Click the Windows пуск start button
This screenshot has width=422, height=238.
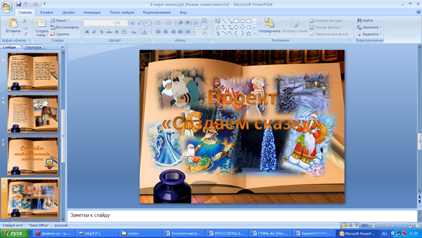15,233
